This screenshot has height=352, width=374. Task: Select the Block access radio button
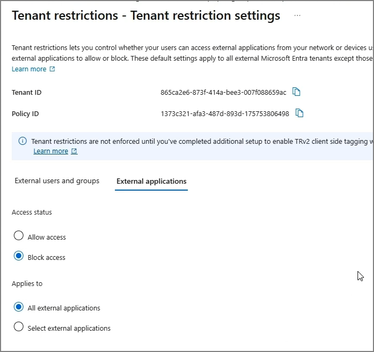click(x=19, y=256)
